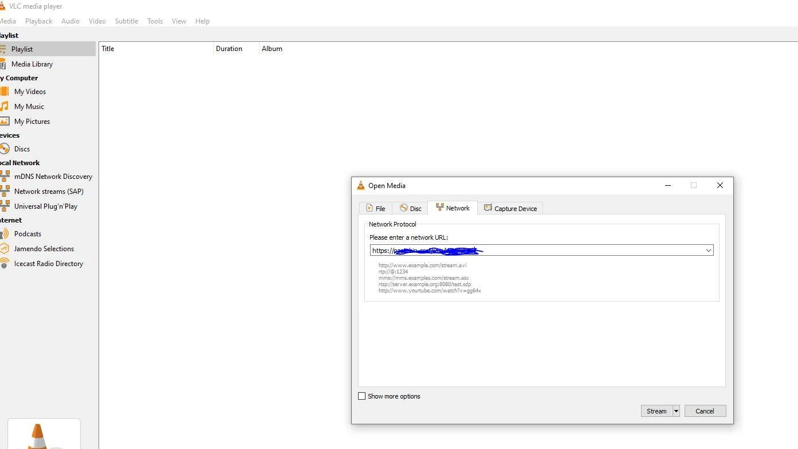Select the Media Library label
This screenshot has width=798, height=449.
pyautogui.click(x=32, y=64)
